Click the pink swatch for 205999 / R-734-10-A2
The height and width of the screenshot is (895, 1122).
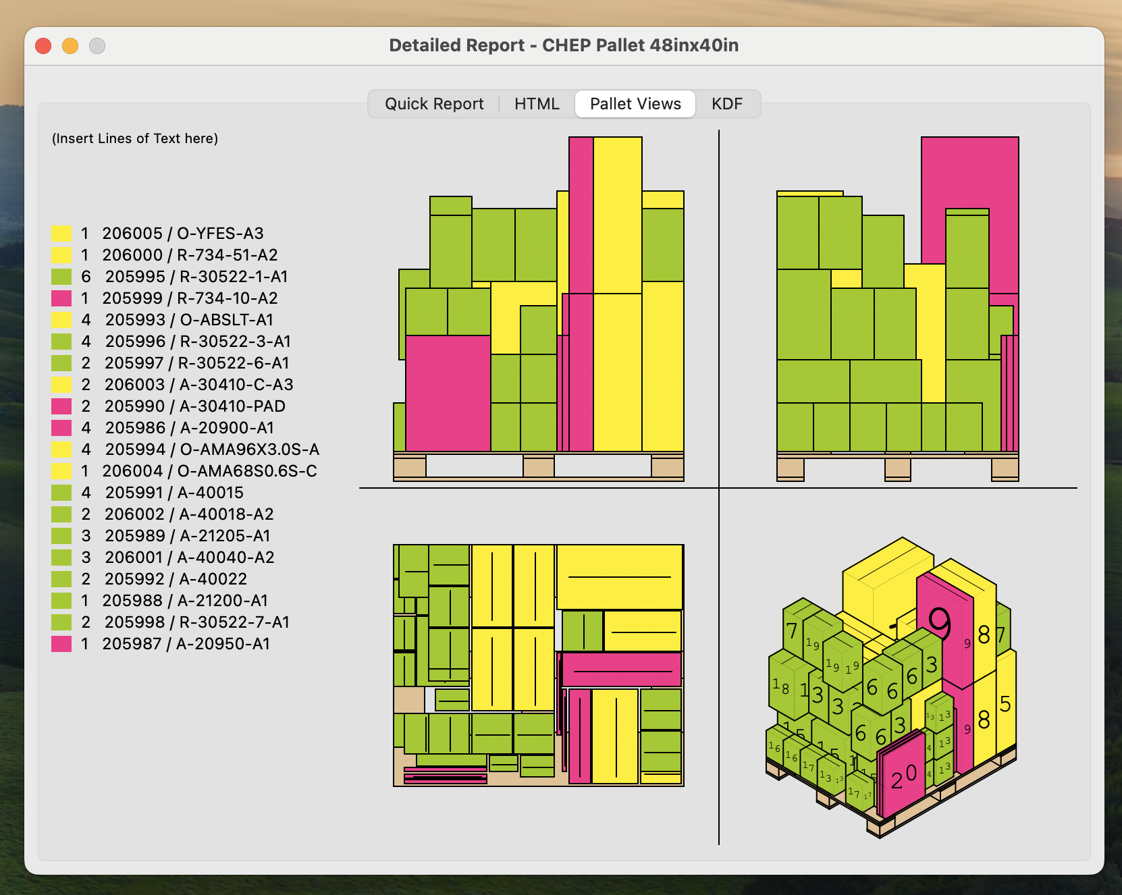(61, 298)
